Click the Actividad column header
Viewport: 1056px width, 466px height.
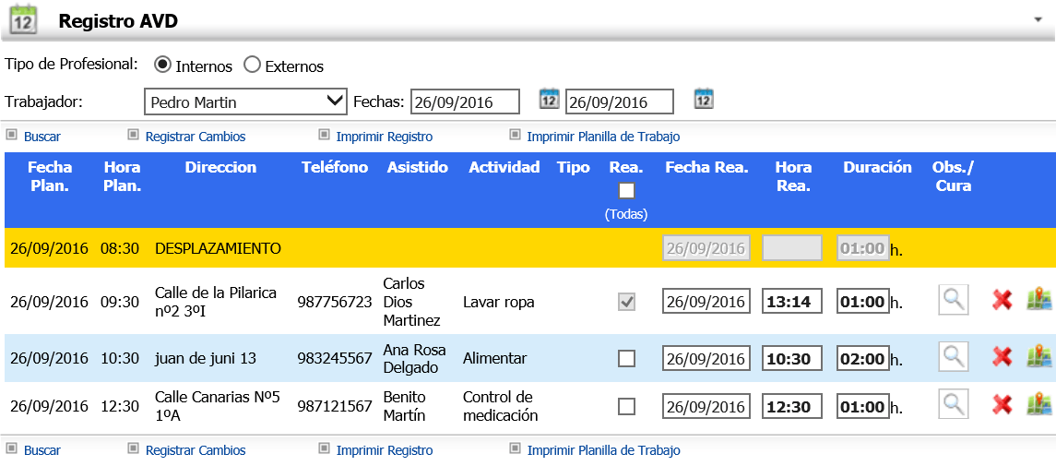coord(504,168)
